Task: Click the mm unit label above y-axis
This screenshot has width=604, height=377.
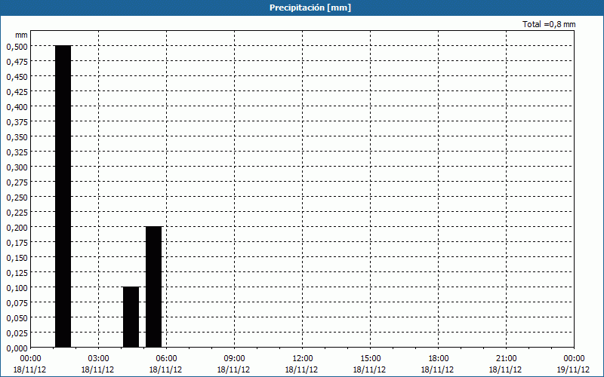Action: click(22, 35)
